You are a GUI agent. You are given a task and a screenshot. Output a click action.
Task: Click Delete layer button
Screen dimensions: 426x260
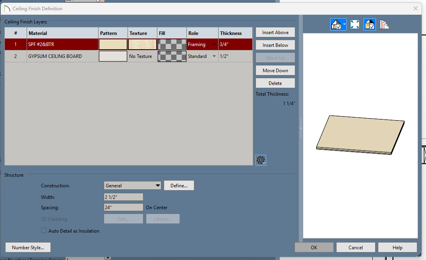(x=275, y=83)
